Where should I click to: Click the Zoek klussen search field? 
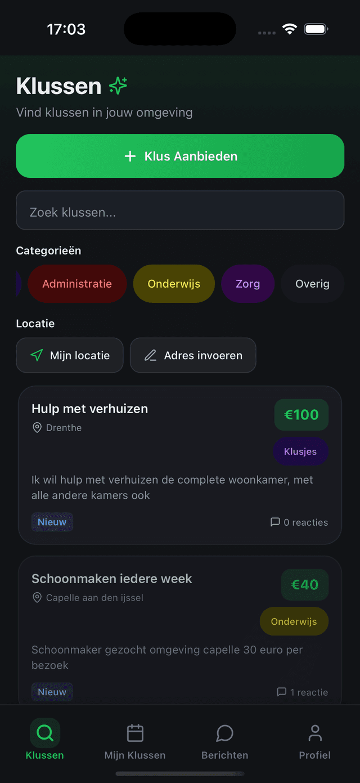click(x=180, y=210)
